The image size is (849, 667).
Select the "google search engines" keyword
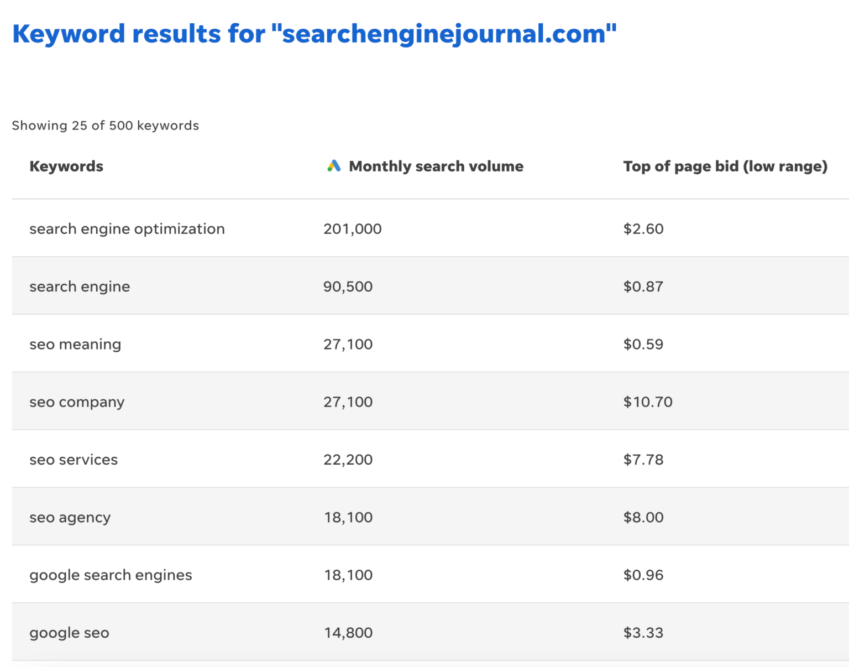click(x=111, y=575)
